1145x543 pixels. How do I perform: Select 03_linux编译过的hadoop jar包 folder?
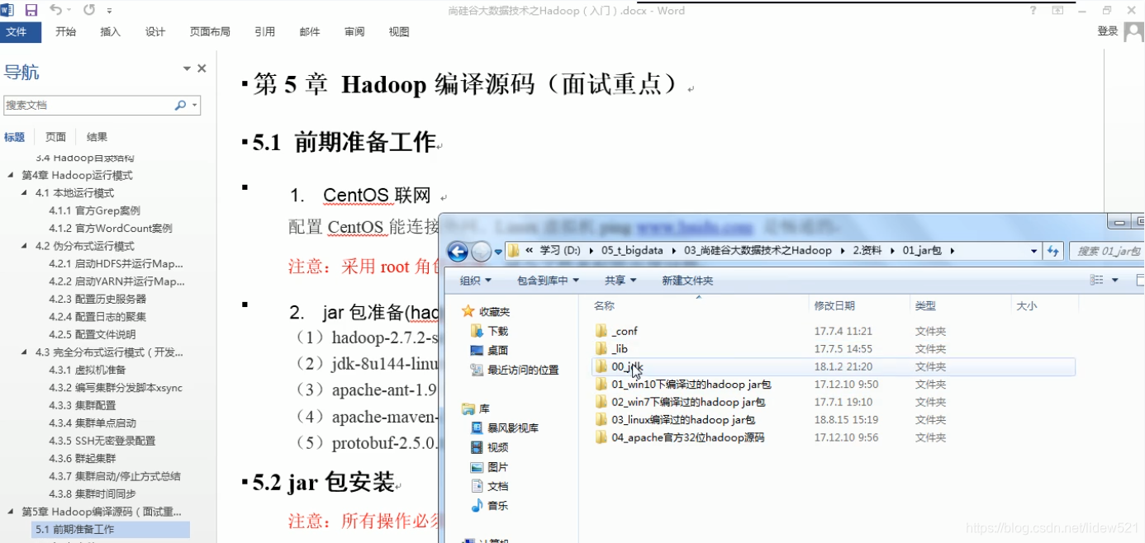pyautogui.click(x=683, y=420)
